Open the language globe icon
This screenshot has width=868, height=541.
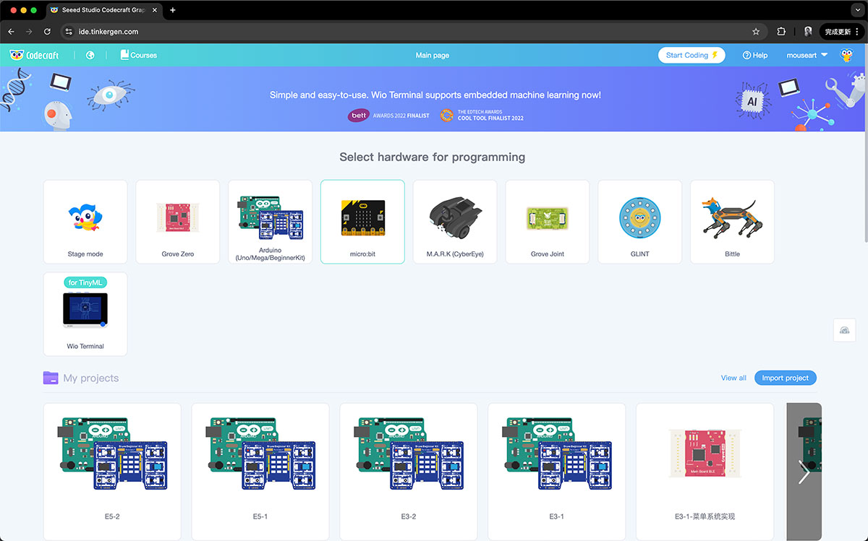(90, 55)
